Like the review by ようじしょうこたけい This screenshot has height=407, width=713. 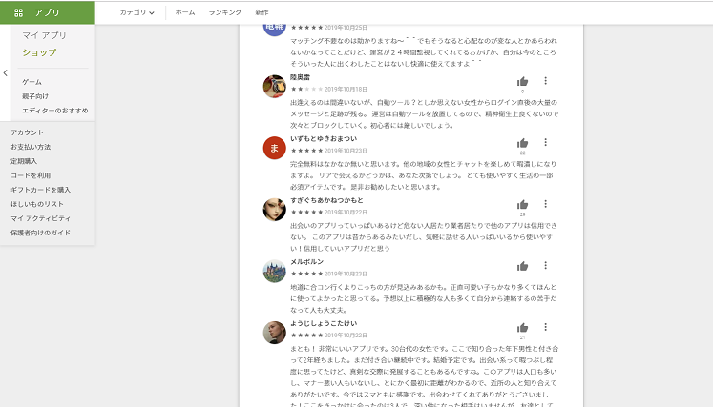(522, 328)
